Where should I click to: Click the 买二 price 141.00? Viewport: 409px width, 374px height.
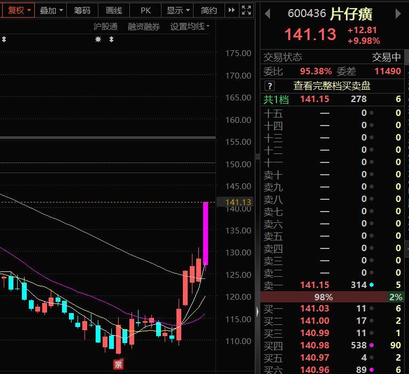pos(314,321)
